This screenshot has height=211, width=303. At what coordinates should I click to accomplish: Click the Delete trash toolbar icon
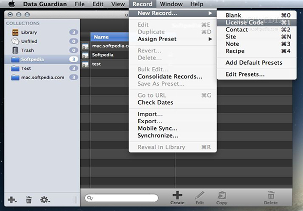(271, 195)
